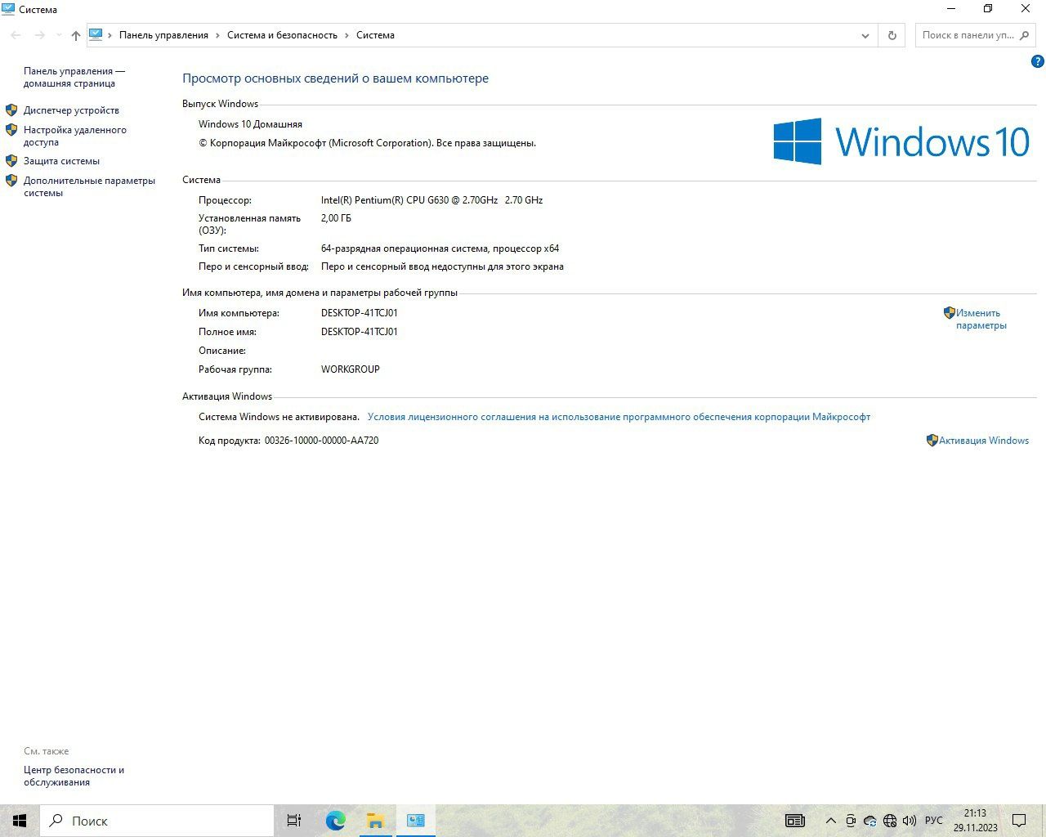Screen dimensions: 1046x837
Task: Launch Microsoft Edge from the taskbar
Action: [x=335, y=821]
